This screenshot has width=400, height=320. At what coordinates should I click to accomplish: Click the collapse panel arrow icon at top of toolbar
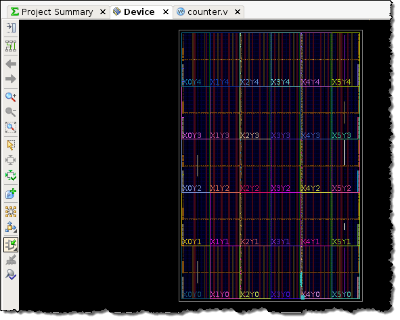(11, 28)
